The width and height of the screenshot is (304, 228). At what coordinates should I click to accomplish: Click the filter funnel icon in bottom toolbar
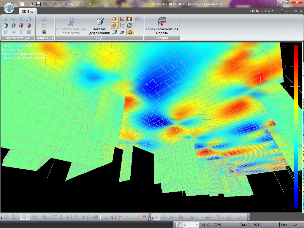(54, 217)
